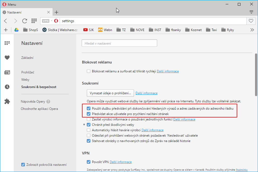
Task: Open a new tab with plus button
Action: click(56, 12)
